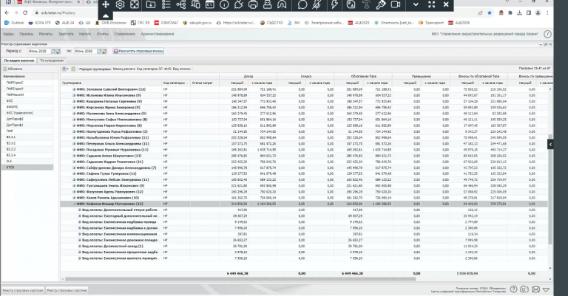This screenshot has height=296, width=568.
Task: Click the folder download icon on the overlay toolbar
Action: point(150,4)
